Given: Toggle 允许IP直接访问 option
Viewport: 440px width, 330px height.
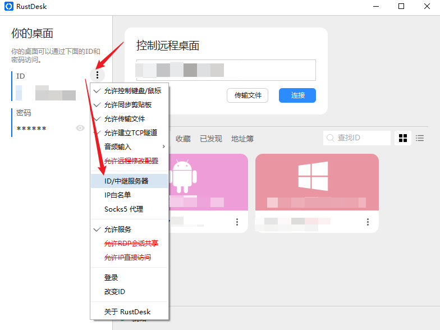Looking at the screenshot, I should pos(129,257).
